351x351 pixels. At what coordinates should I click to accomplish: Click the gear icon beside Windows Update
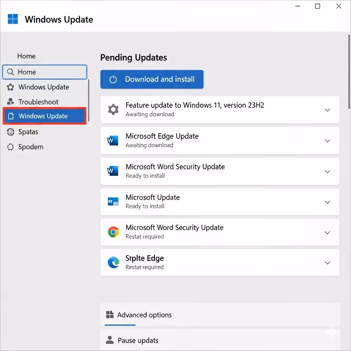[x=10, y=87]
